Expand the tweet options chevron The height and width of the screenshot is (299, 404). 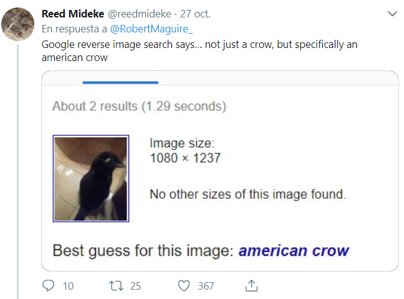coord(392,14)
